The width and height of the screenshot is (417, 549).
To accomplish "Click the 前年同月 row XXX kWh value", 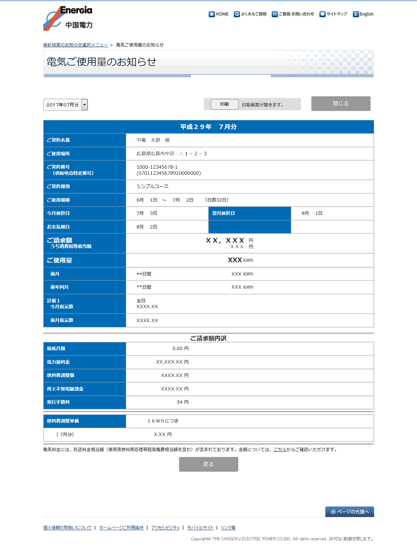I will pyautogui.click(x=242, y=287).
